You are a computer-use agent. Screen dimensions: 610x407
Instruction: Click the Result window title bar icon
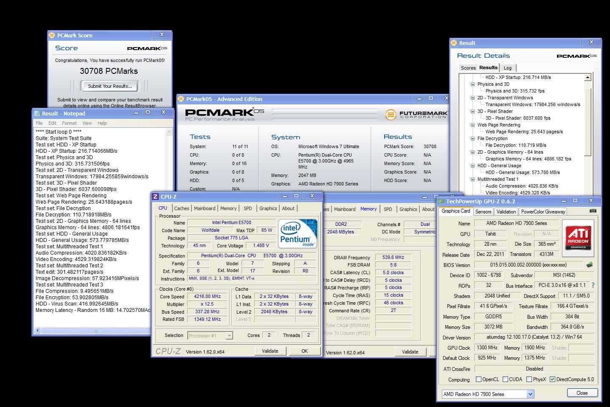pyautogui.click(x=454, y=43)
